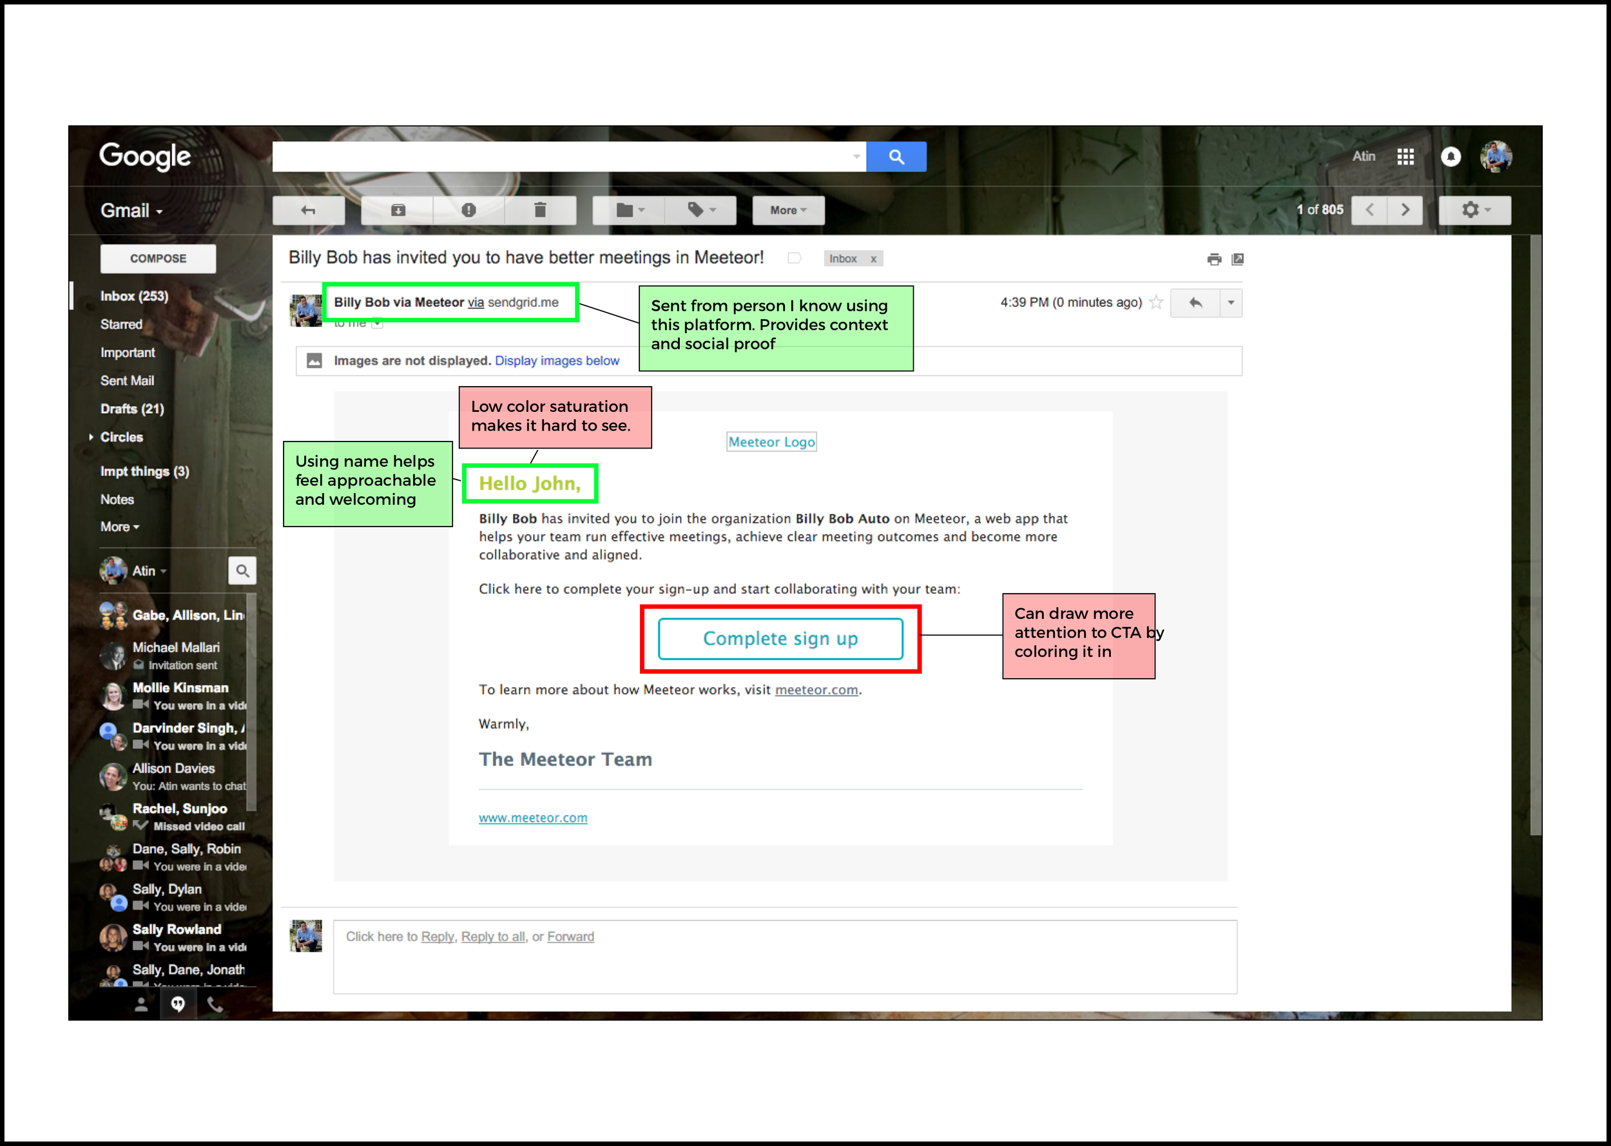
Task: Open chat with Sally Rowland
Action: [x=173, y=937]
